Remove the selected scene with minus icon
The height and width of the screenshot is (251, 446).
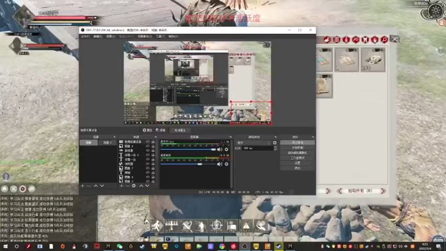point(89,186)
